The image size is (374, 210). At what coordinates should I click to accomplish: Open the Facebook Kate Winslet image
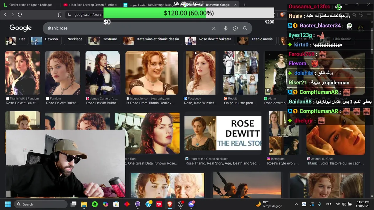[201, 73]
